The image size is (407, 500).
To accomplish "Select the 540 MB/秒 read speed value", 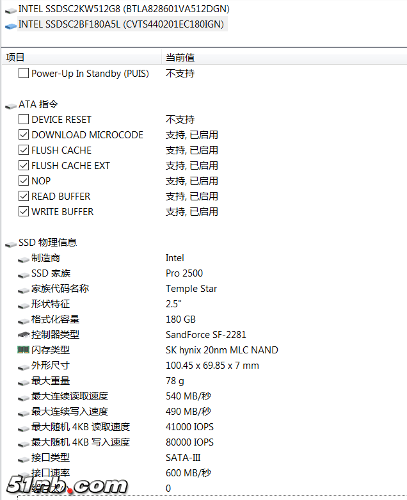I will 188,396.
